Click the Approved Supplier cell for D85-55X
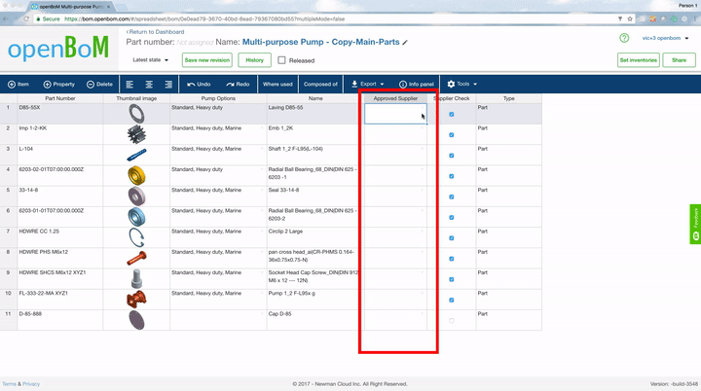Image resolution: width=701 pixels, height=391 pixels. coord(396,115)
